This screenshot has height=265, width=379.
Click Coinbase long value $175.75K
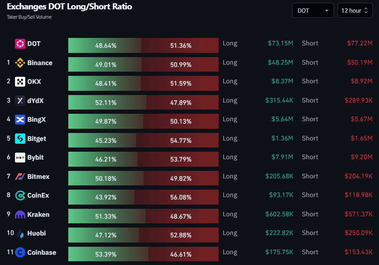(x=279, y=252)
